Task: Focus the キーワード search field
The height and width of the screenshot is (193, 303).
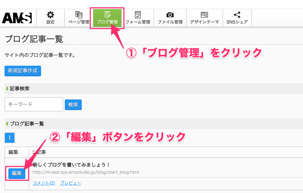Action: [x=34, y=105]
